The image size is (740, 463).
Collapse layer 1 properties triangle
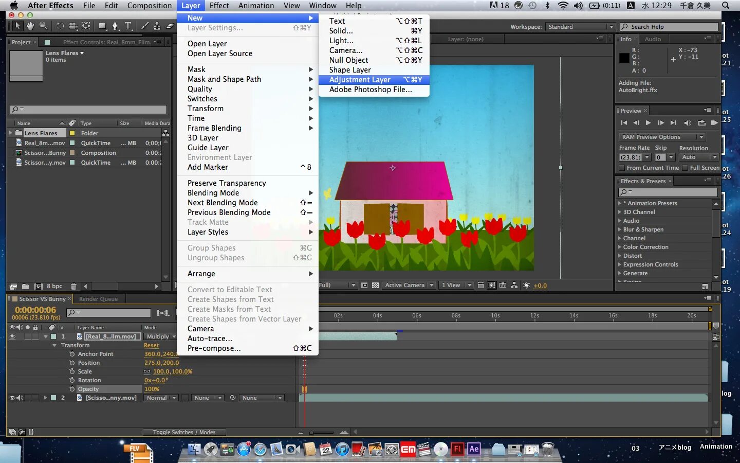point(46,336)
